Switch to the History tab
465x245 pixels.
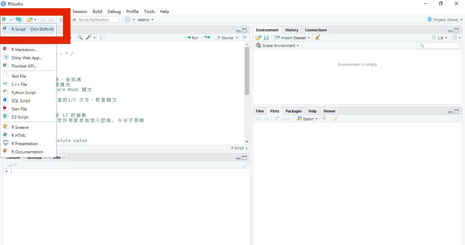click(x=292, y=30)
